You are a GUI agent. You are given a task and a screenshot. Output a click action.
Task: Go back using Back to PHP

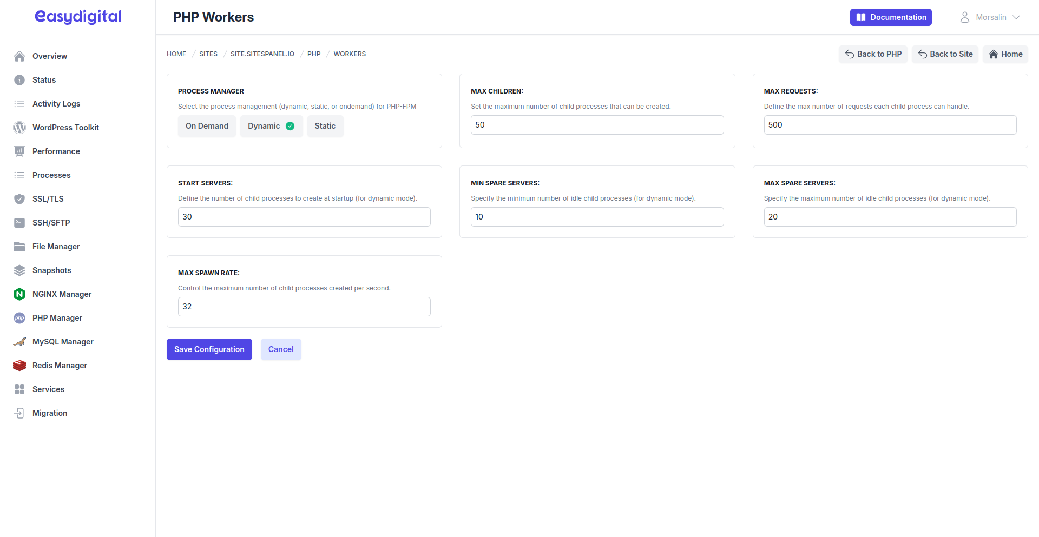click(873, 54)
